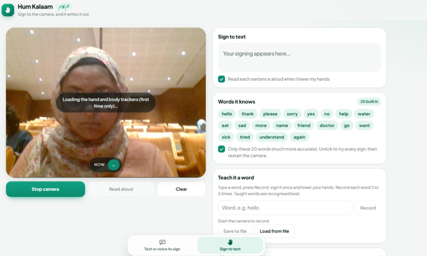This screenshot has width=427, height=256.
Task: Click the Loading the hand and body trackers message
Action: tap(105, 103)
